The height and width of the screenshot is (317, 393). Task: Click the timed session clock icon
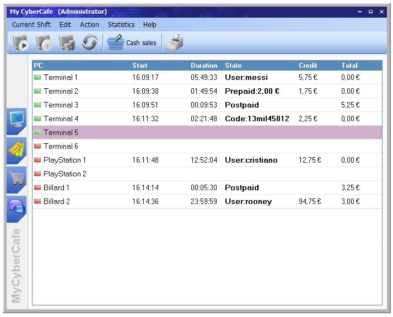[x=44, y=42]
